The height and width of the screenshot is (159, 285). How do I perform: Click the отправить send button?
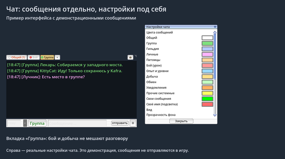click(120, 123)
